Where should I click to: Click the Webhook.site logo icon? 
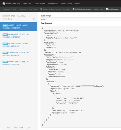pyautogui.click(x=4, y=4)
